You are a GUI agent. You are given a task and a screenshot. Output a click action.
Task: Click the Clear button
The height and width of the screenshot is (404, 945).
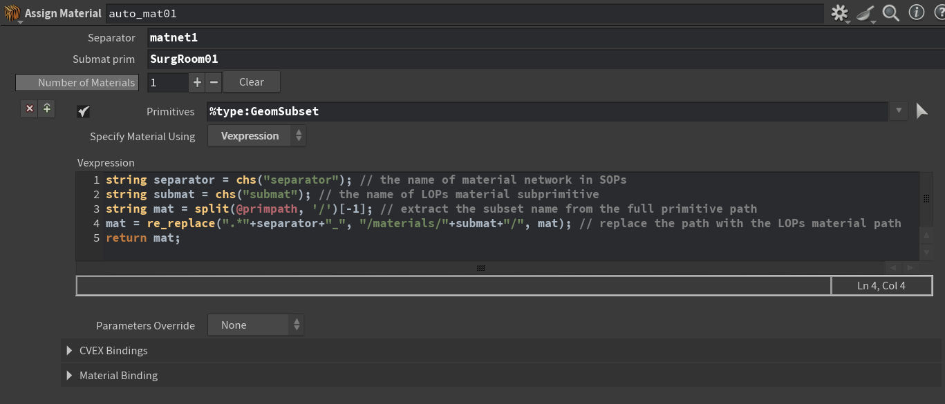(252, 82)
